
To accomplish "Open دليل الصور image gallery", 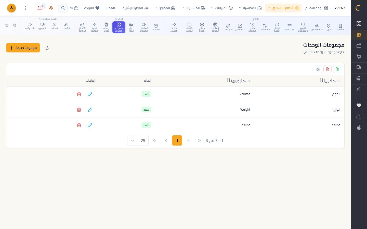I will pyautogui.click(x=131, y=27).
